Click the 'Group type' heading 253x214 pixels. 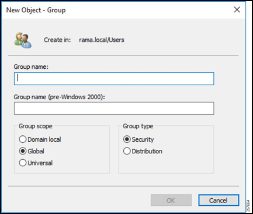click(138, 126)
